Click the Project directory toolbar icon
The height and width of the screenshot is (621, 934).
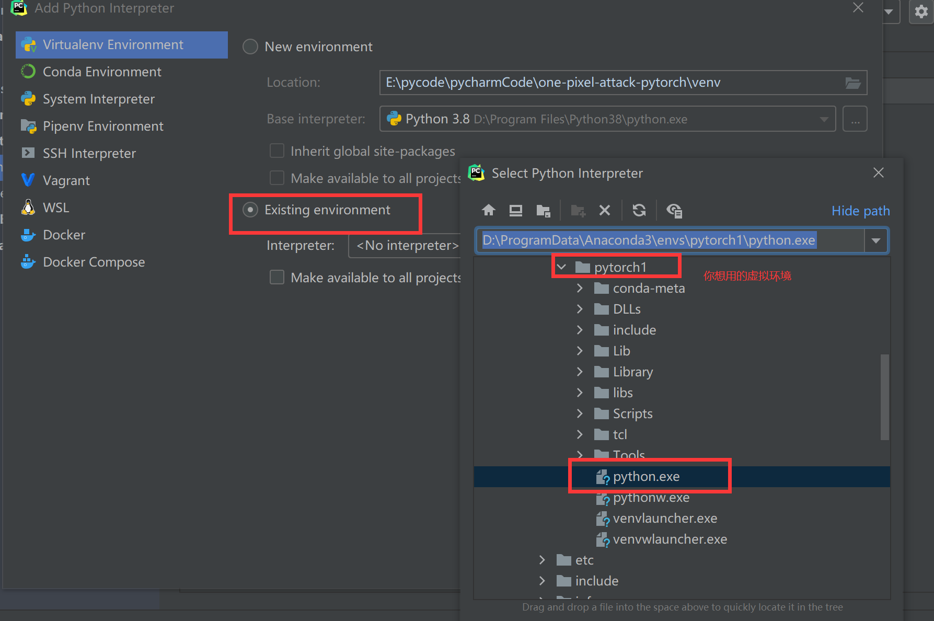pos(544,211)
